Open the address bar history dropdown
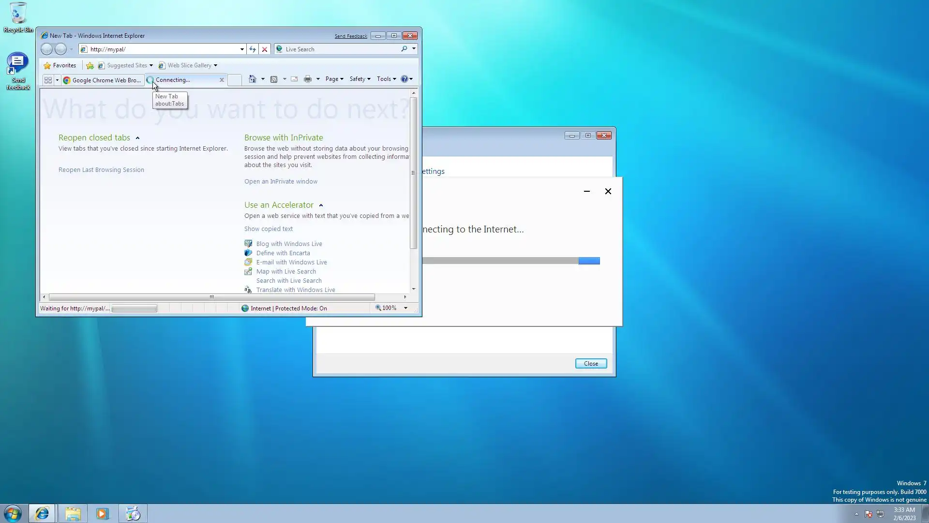The width and height of the screenshot is (929, 523). pos(242,49)
